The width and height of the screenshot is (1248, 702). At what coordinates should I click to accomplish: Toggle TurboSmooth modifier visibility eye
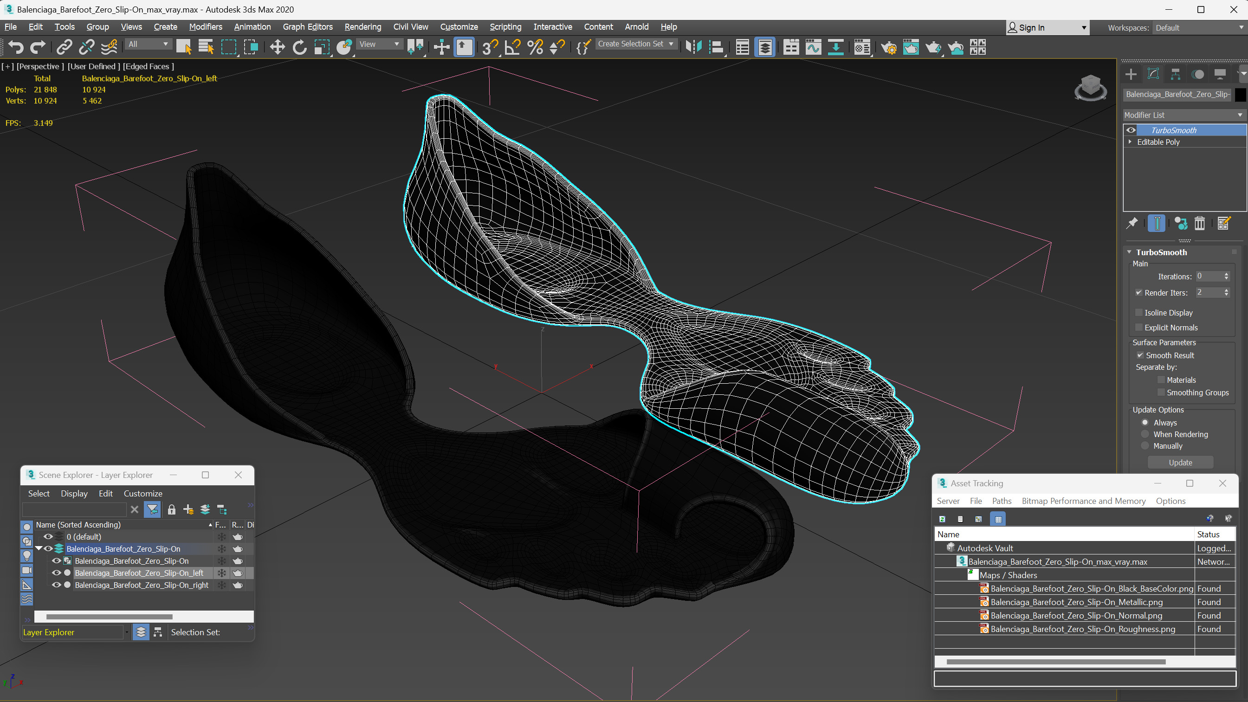tap(1131, 130)
